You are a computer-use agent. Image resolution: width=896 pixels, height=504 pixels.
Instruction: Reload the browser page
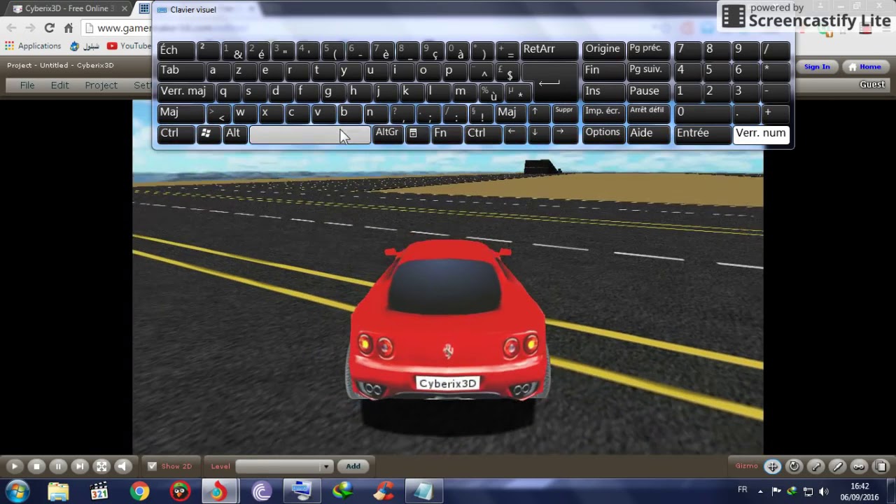[49, 28]
